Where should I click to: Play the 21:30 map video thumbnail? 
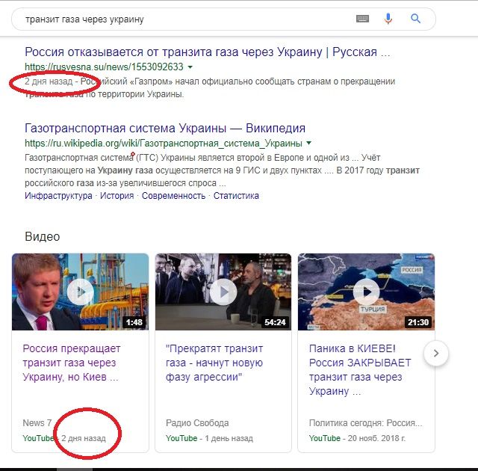point(366,292)
